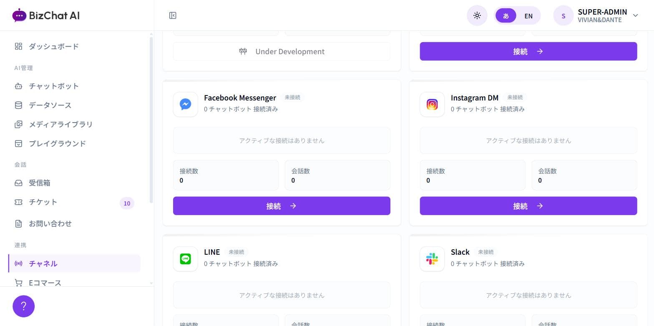Click the Instagram DM title

(x=475, y=98)
